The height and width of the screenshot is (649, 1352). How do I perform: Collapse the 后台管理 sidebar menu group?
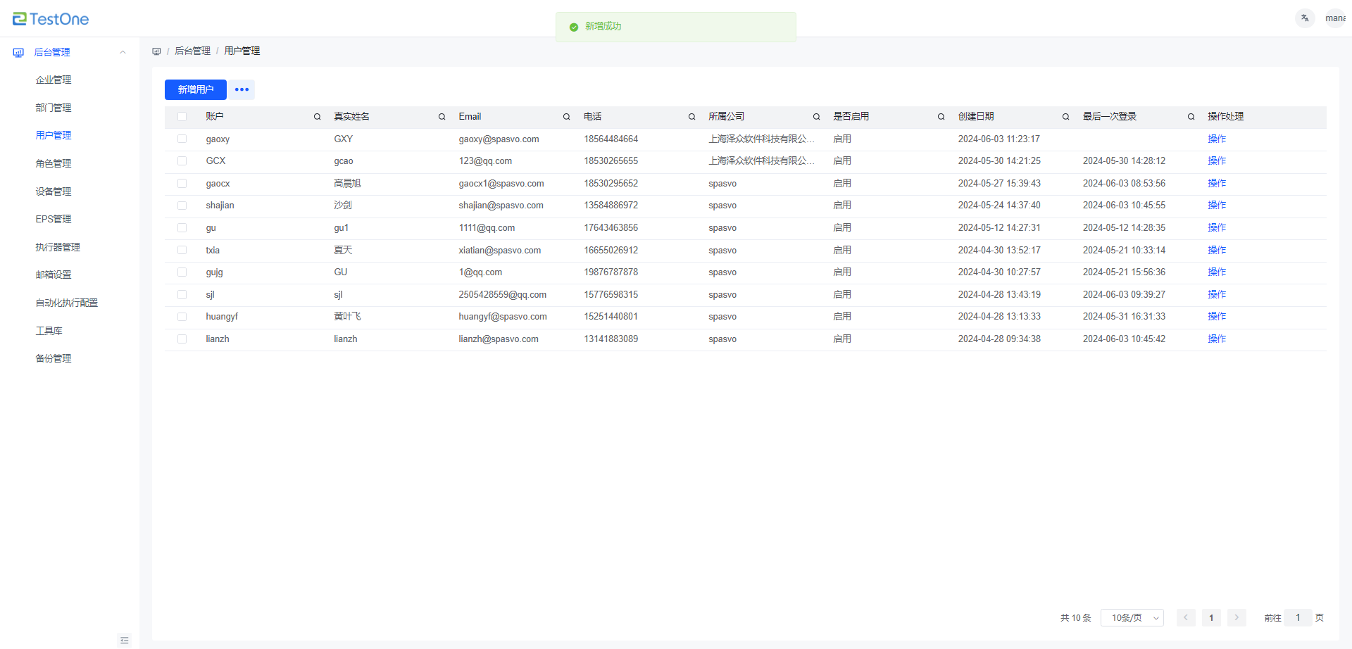click(x=123, y=52)
